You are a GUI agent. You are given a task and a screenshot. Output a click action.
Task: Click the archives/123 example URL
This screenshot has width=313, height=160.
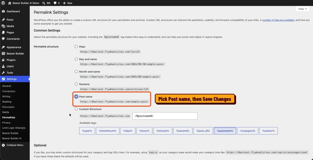point(114,89)
